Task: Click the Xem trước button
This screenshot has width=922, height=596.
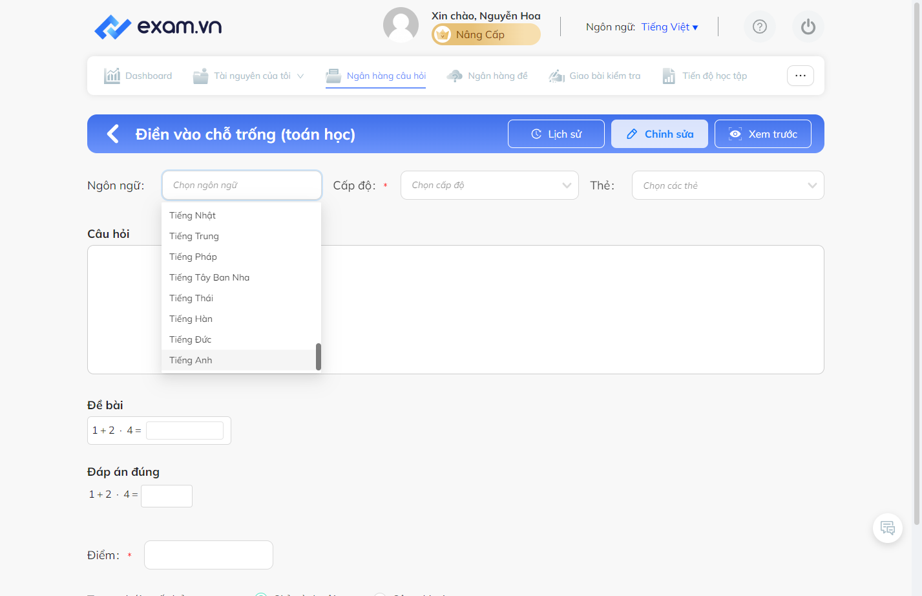Action: (763, 134)
